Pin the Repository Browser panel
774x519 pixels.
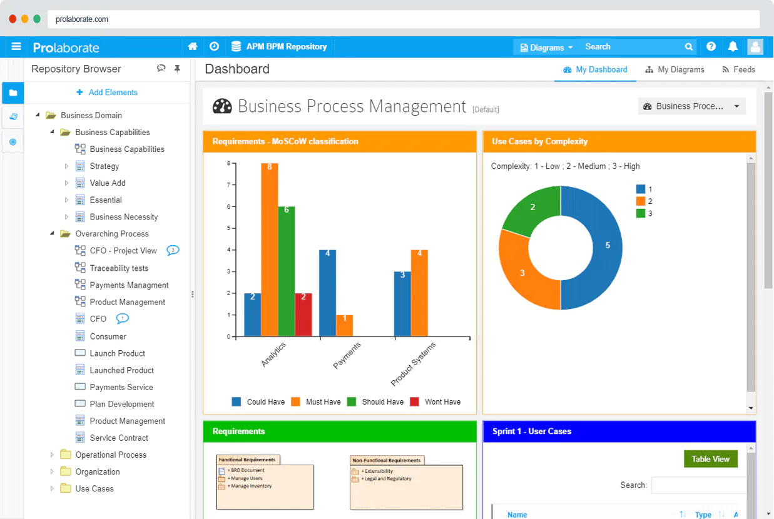point(177,69)
